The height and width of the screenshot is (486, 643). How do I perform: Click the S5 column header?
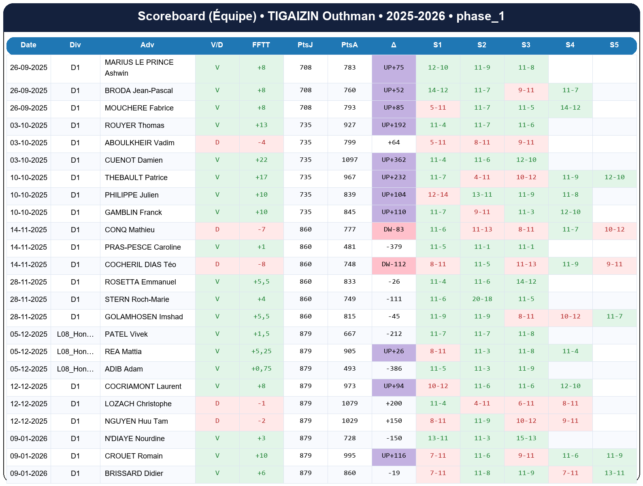click(614, 45)
